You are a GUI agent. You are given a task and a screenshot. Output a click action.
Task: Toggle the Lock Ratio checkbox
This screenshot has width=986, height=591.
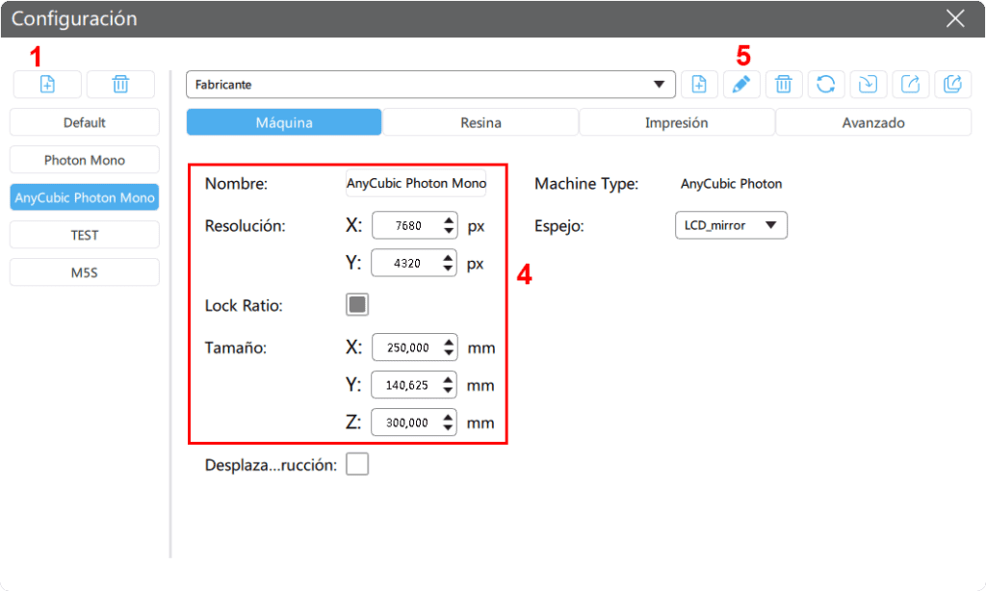(357, 305)
